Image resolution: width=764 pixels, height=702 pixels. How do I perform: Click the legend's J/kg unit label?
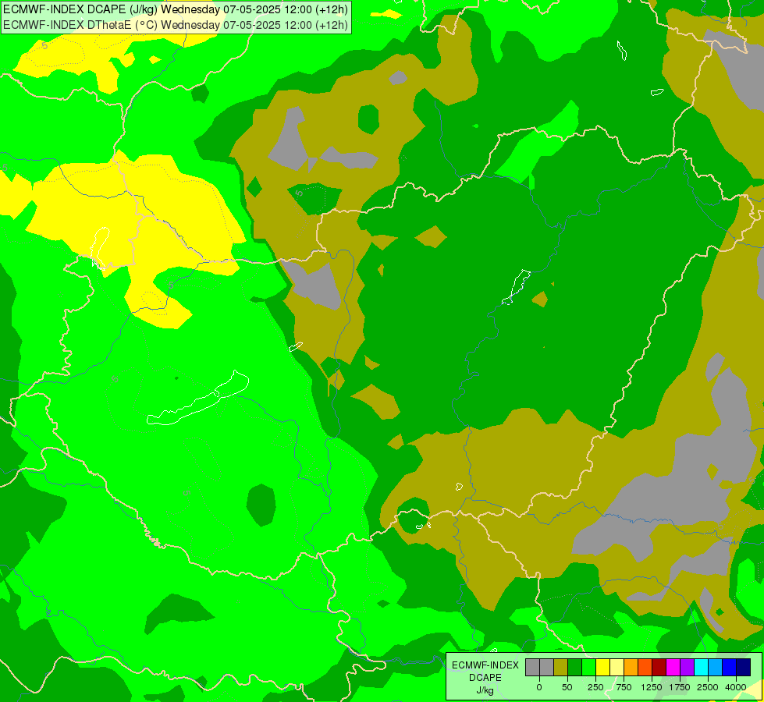pos(485,690)
